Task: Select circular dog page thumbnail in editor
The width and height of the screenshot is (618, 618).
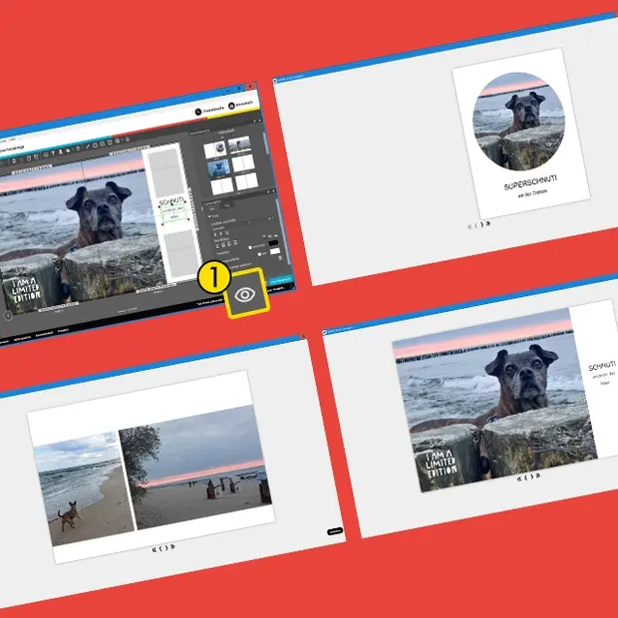Action: (215, 150)
